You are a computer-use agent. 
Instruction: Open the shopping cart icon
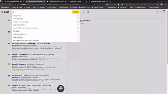coord(157,12)
